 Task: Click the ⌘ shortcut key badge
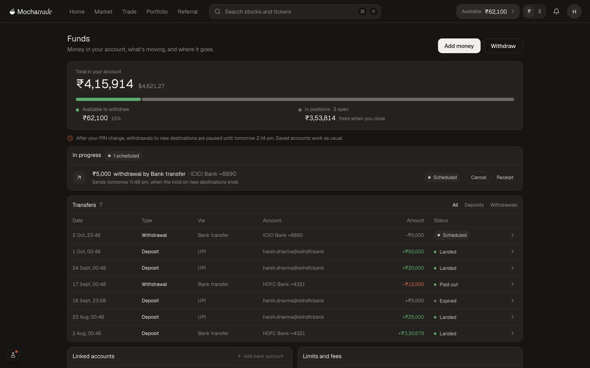click(362, 11)
